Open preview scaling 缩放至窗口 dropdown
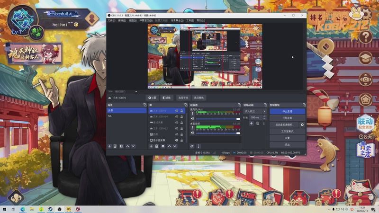 [126, 91]
